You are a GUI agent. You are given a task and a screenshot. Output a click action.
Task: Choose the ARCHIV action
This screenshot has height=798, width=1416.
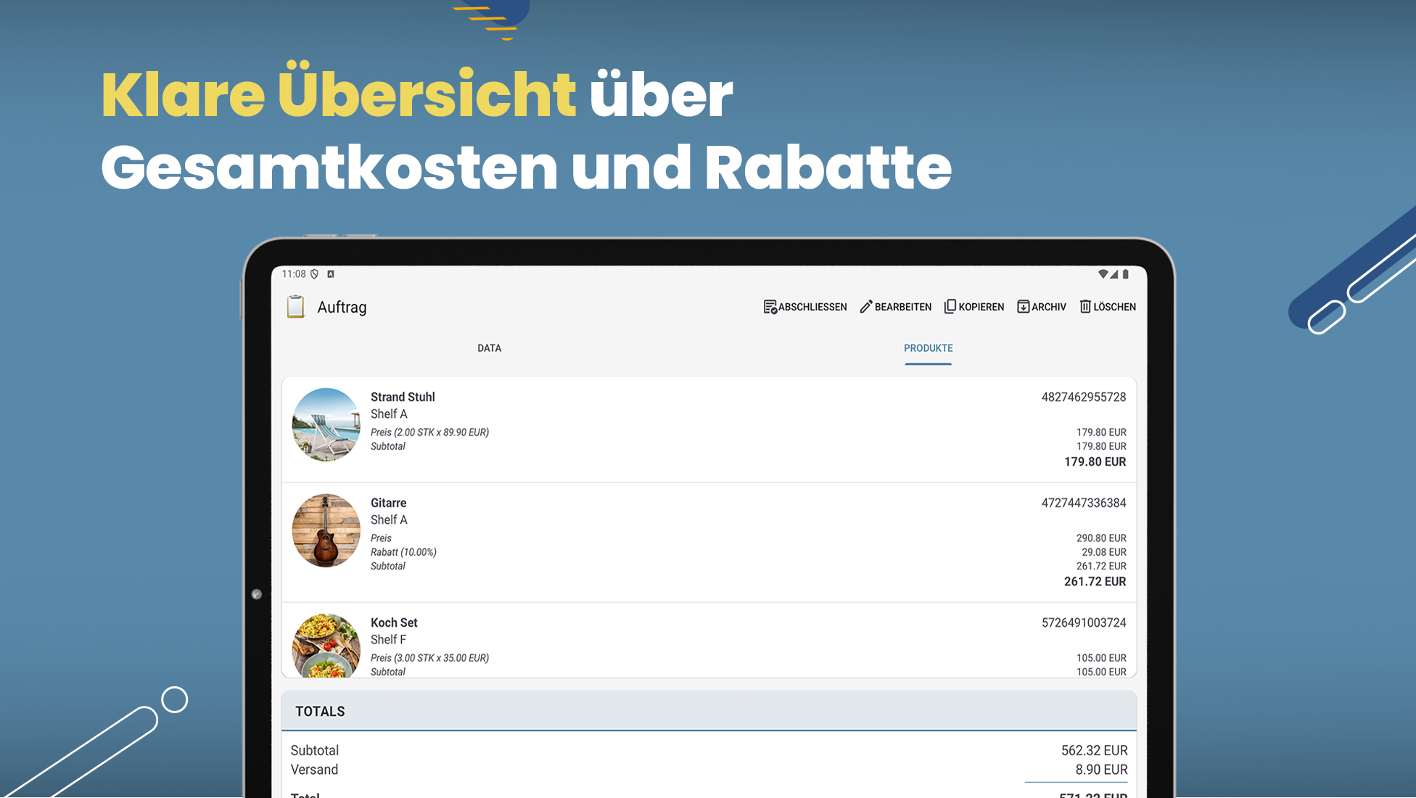click(1042, 307)
